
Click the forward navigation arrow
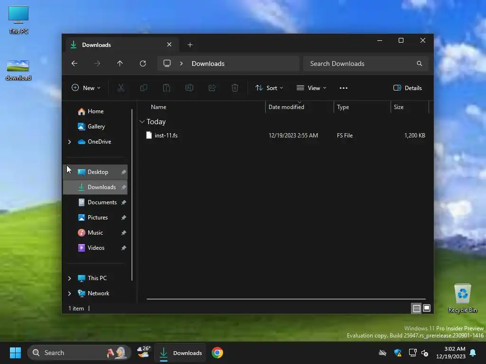tap(97, 64)
